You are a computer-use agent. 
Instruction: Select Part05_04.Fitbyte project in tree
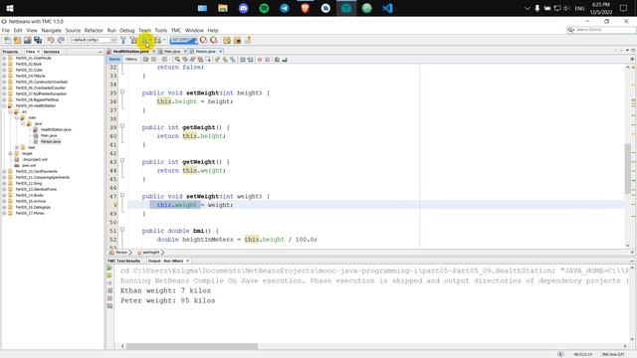(31, 76)
